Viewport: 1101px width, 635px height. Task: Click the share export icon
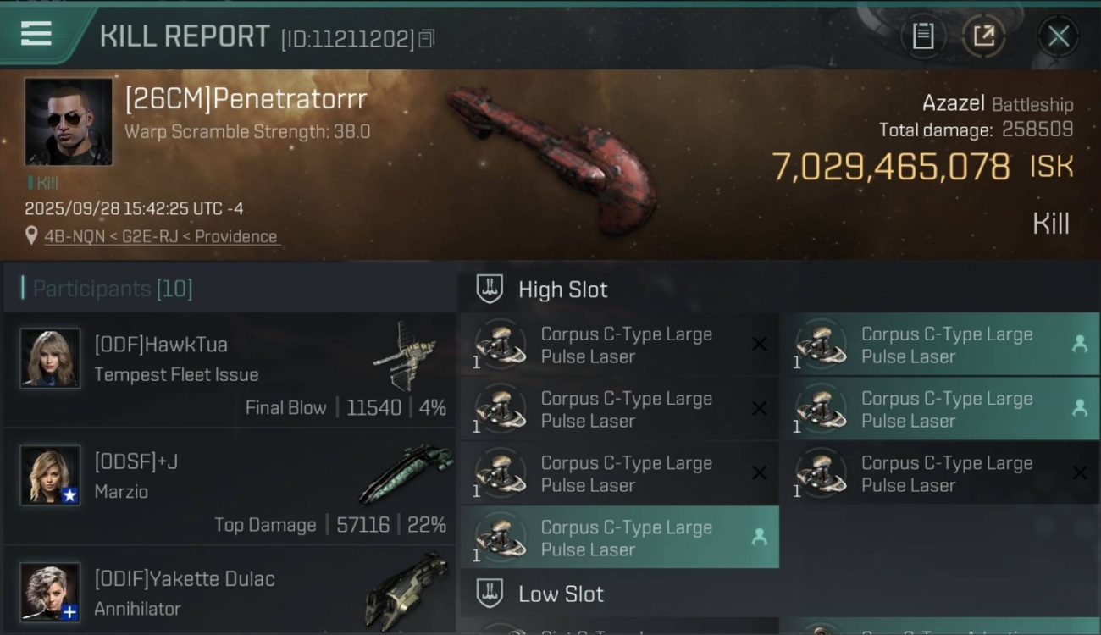(983, 36)
